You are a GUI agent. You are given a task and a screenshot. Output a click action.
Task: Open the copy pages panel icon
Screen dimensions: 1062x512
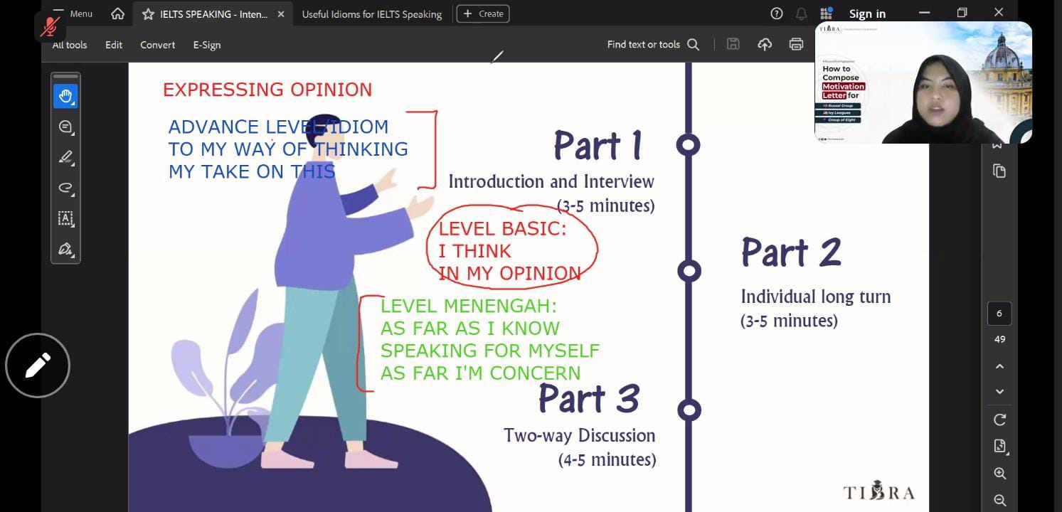click(x=999, y=171)
